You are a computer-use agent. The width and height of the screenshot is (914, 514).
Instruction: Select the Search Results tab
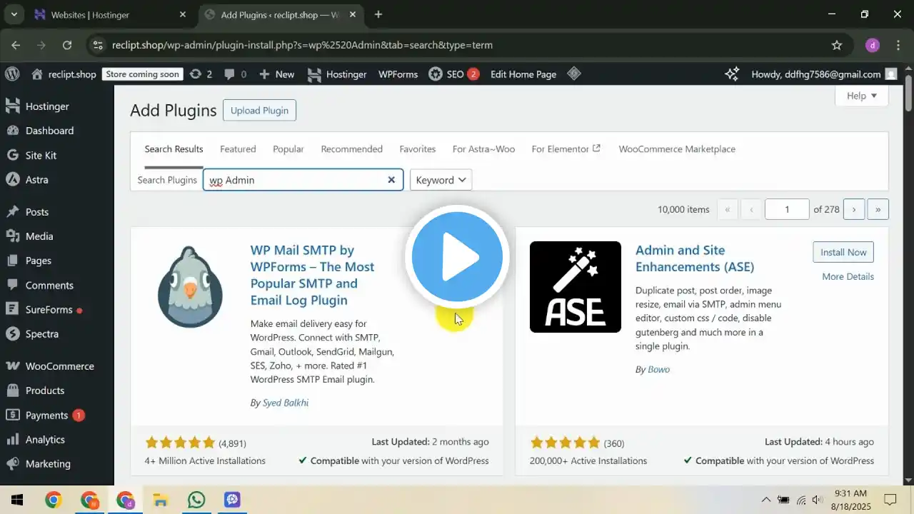174,149
